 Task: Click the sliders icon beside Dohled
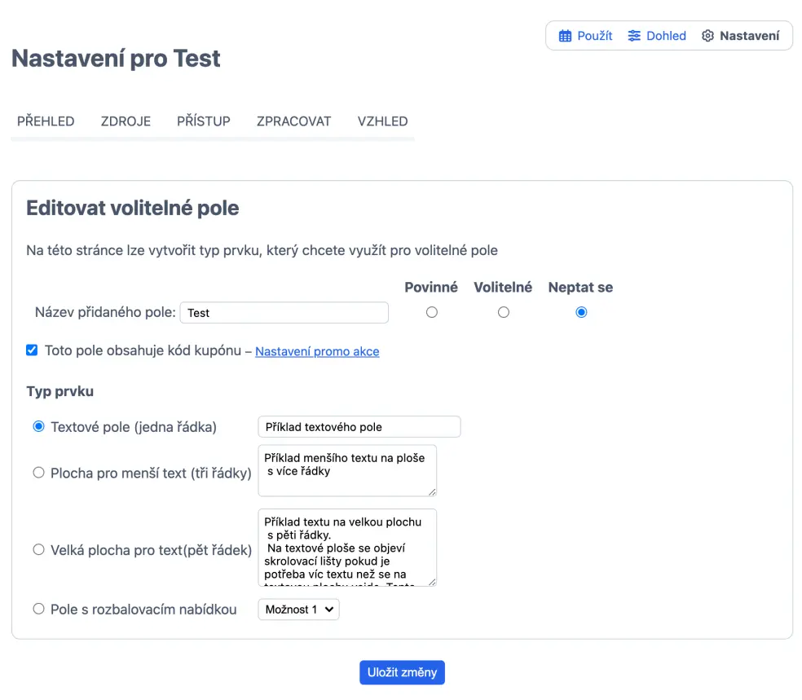tap(634, 36)
